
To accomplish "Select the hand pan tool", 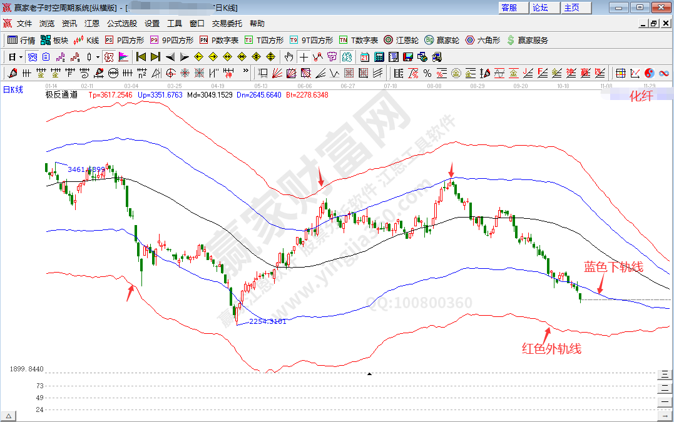I will (288, 57).
